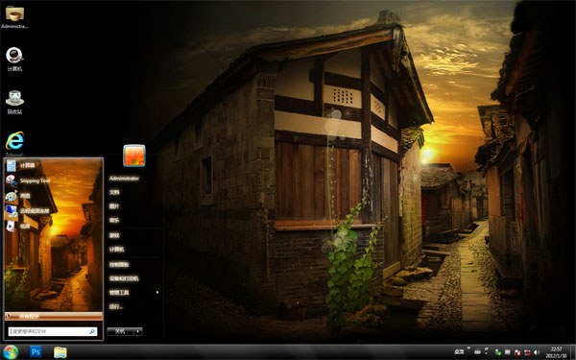Open the shut down options arrow
Screen dimensions: 576x360
(138, 331)
